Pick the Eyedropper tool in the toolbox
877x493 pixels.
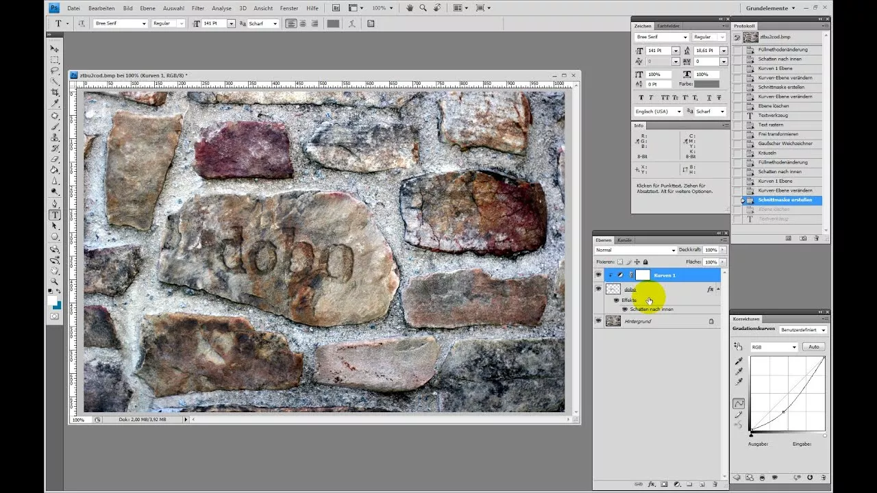pos(55,103)
